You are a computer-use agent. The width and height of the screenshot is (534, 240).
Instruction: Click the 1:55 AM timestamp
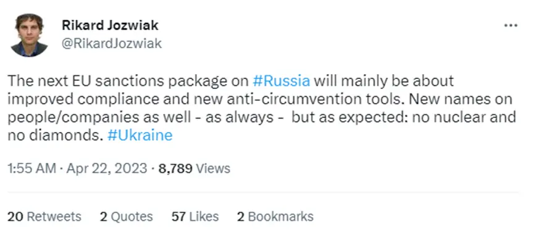click(31, 168)
